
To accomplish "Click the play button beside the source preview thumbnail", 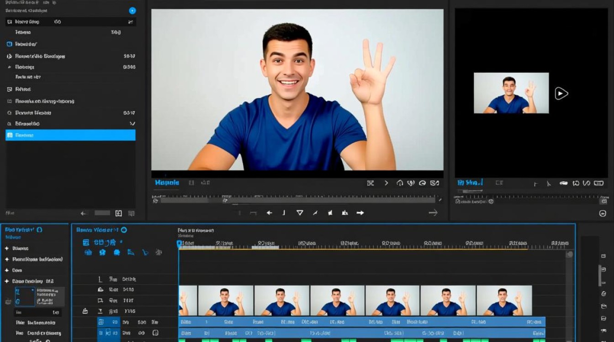I will pos(561,93).
